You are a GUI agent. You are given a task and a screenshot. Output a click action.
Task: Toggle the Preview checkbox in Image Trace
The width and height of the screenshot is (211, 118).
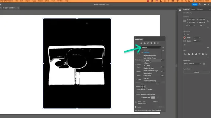click(136, 107)
